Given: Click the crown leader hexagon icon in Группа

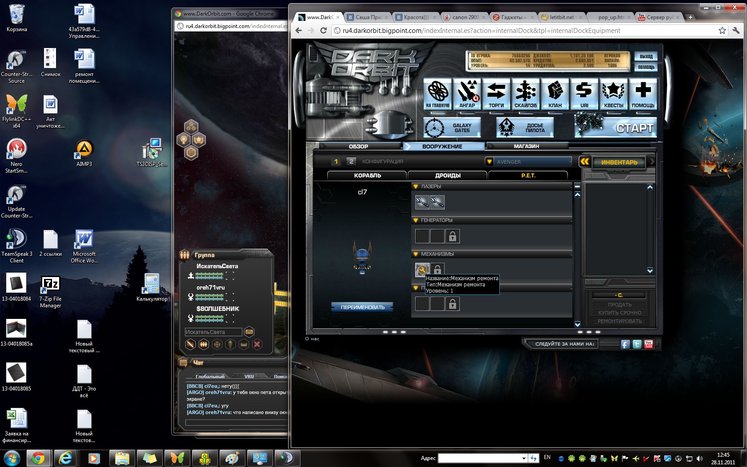Looking at the screenshot, I should pyautogui.click(x=244, y=344).
